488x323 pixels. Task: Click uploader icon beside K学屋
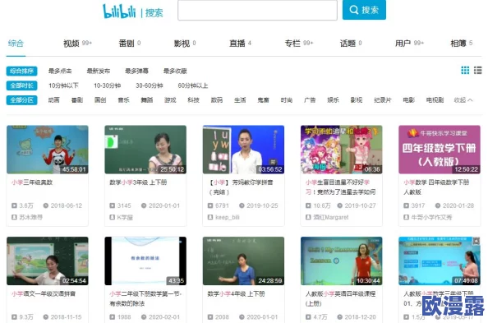pos(112,217)
